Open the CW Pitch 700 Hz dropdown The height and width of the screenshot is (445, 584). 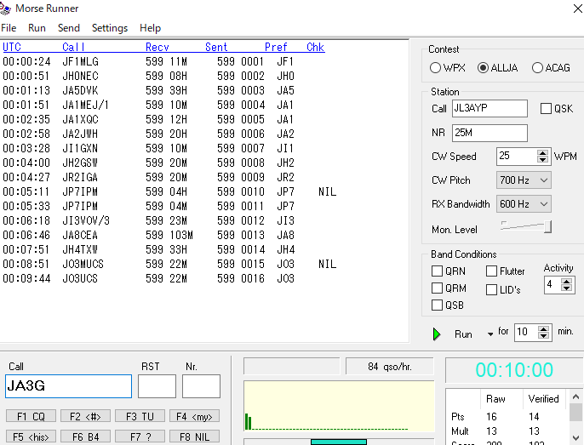[x=524, y=180]
